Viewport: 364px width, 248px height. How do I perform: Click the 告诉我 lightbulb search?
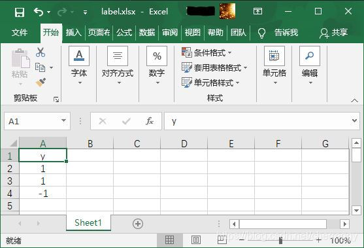[x=278, y=33]
